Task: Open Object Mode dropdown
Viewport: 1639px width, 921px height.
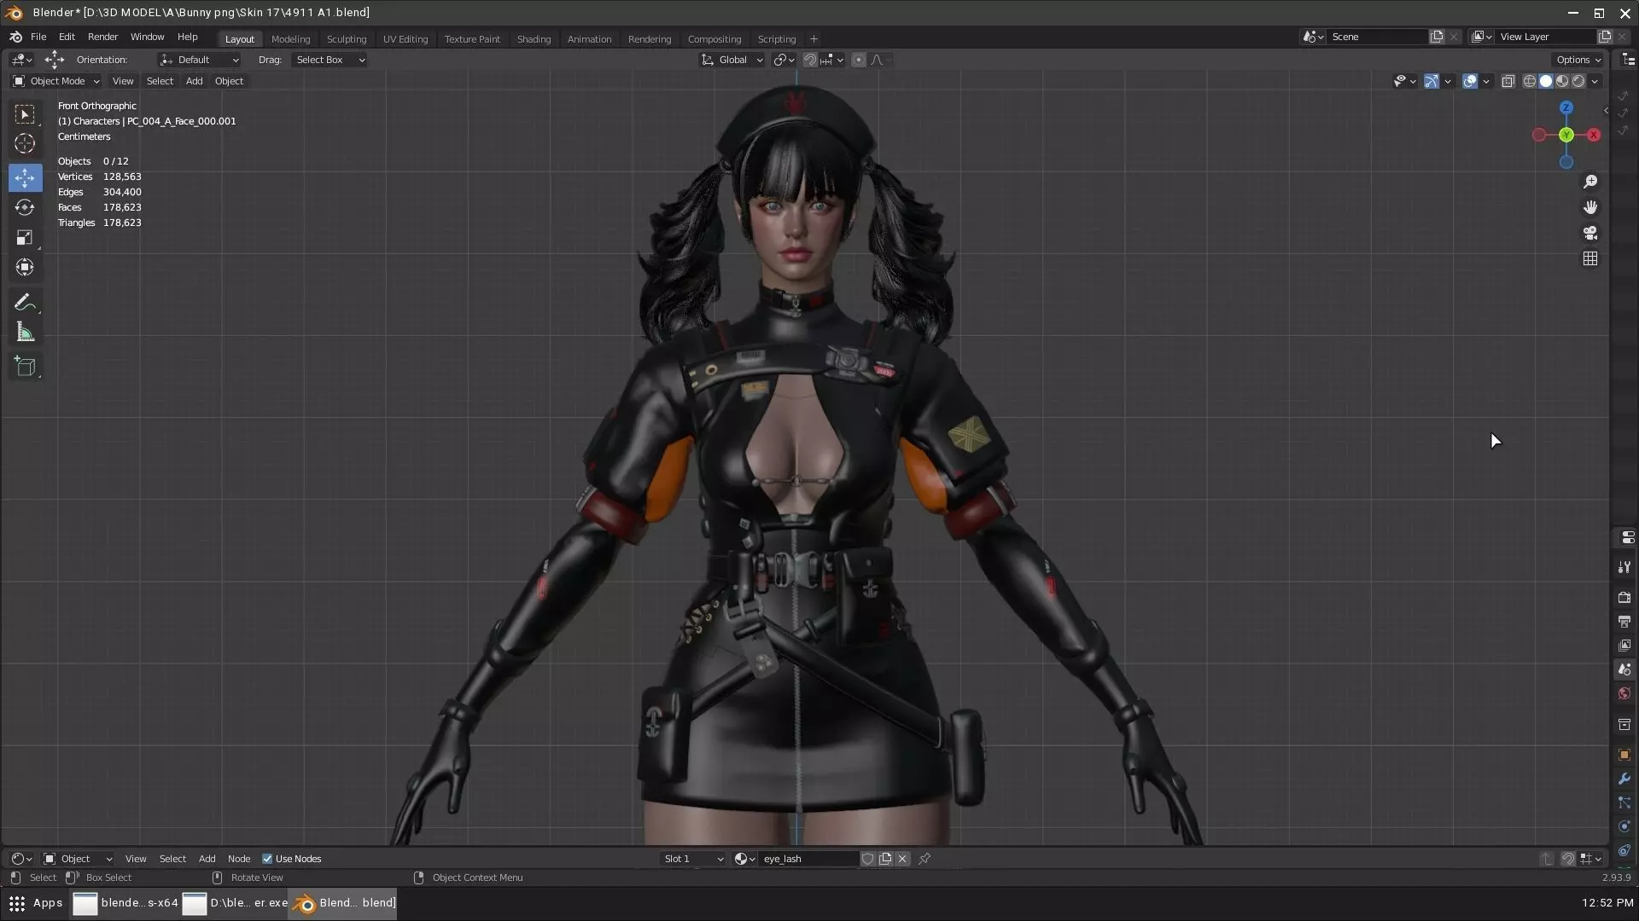Action: coord(55,81)
